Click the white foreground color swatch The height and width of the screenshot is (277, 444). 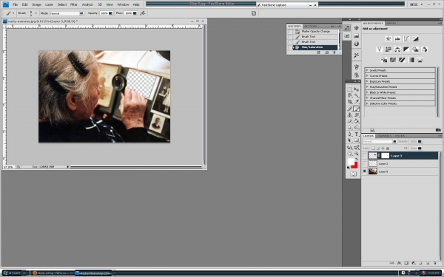point(351,161)
